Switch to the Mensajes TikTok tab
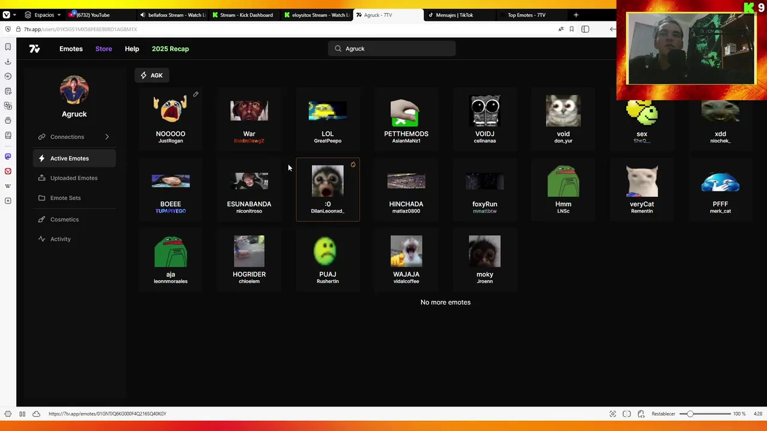The image size is (767, 431). point(458,15)
